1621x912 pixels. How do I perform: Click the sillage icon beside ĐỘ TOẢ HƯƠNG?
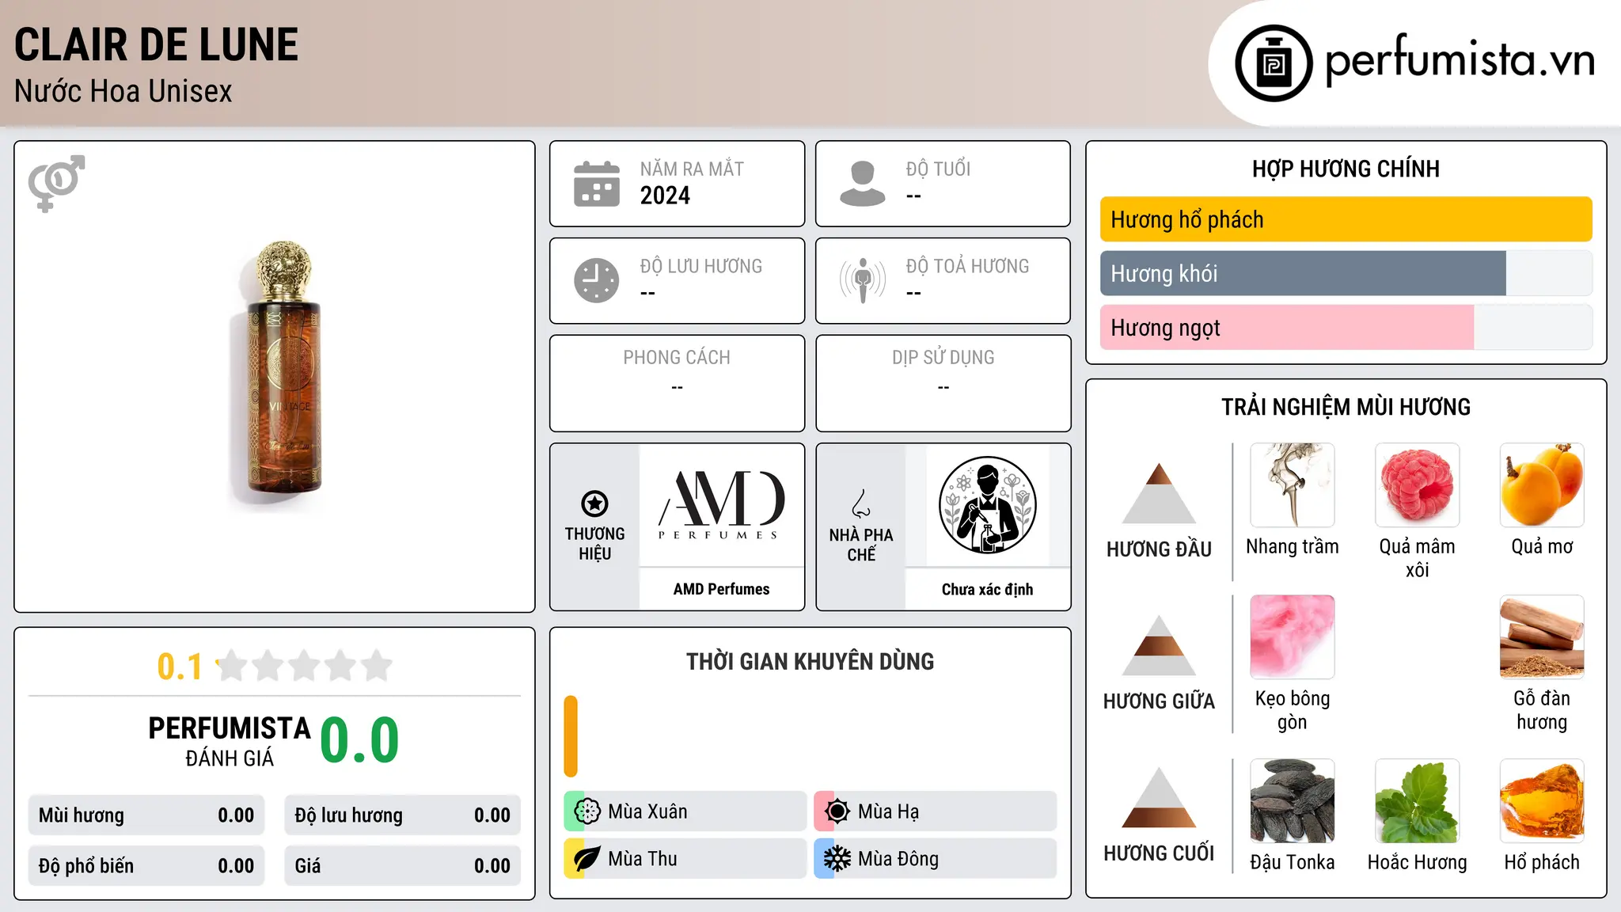point(863,280)
